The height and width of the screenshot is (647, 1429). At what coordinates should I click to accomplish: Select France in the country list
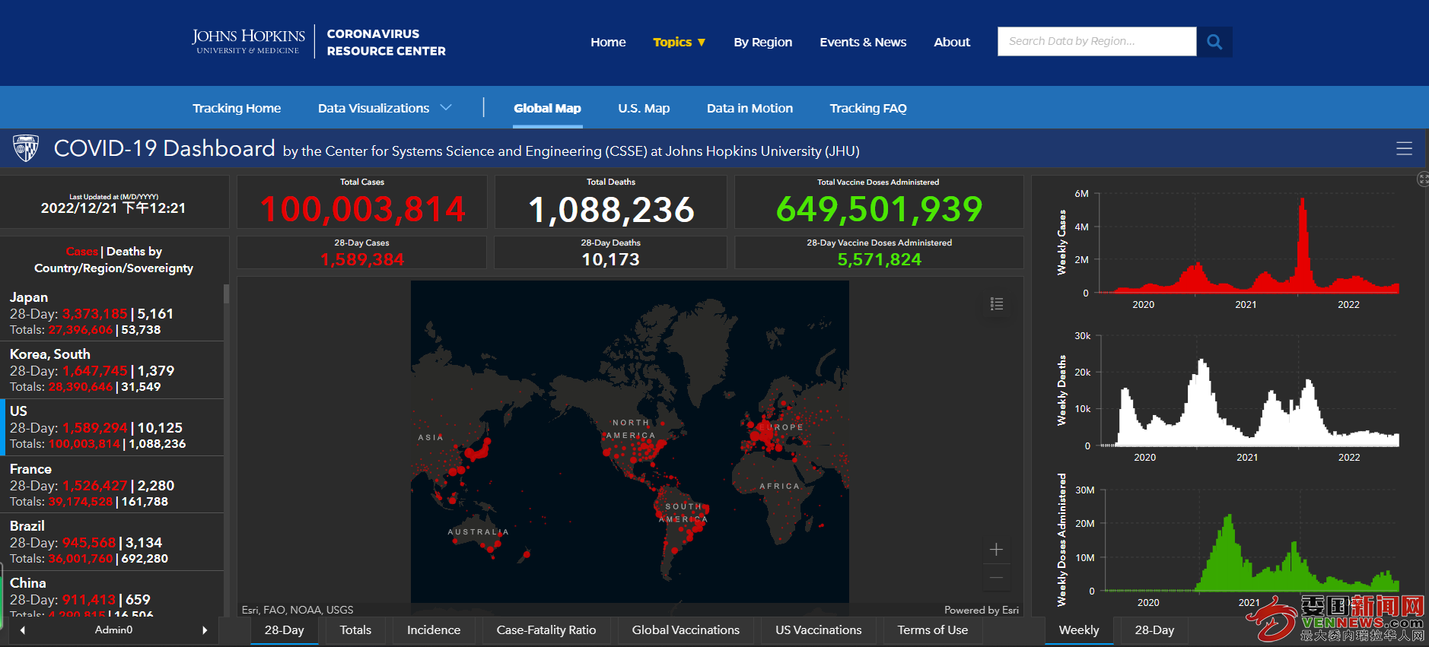(x=112, y=484)
